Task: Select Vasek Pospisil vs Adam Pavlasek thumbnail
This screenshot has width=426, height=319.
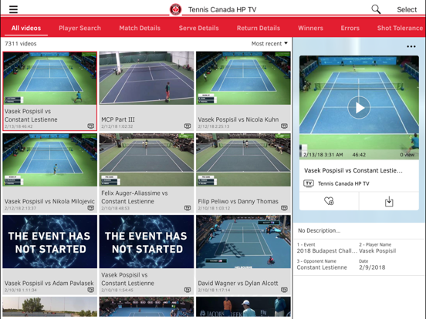Action: (49, 242)
